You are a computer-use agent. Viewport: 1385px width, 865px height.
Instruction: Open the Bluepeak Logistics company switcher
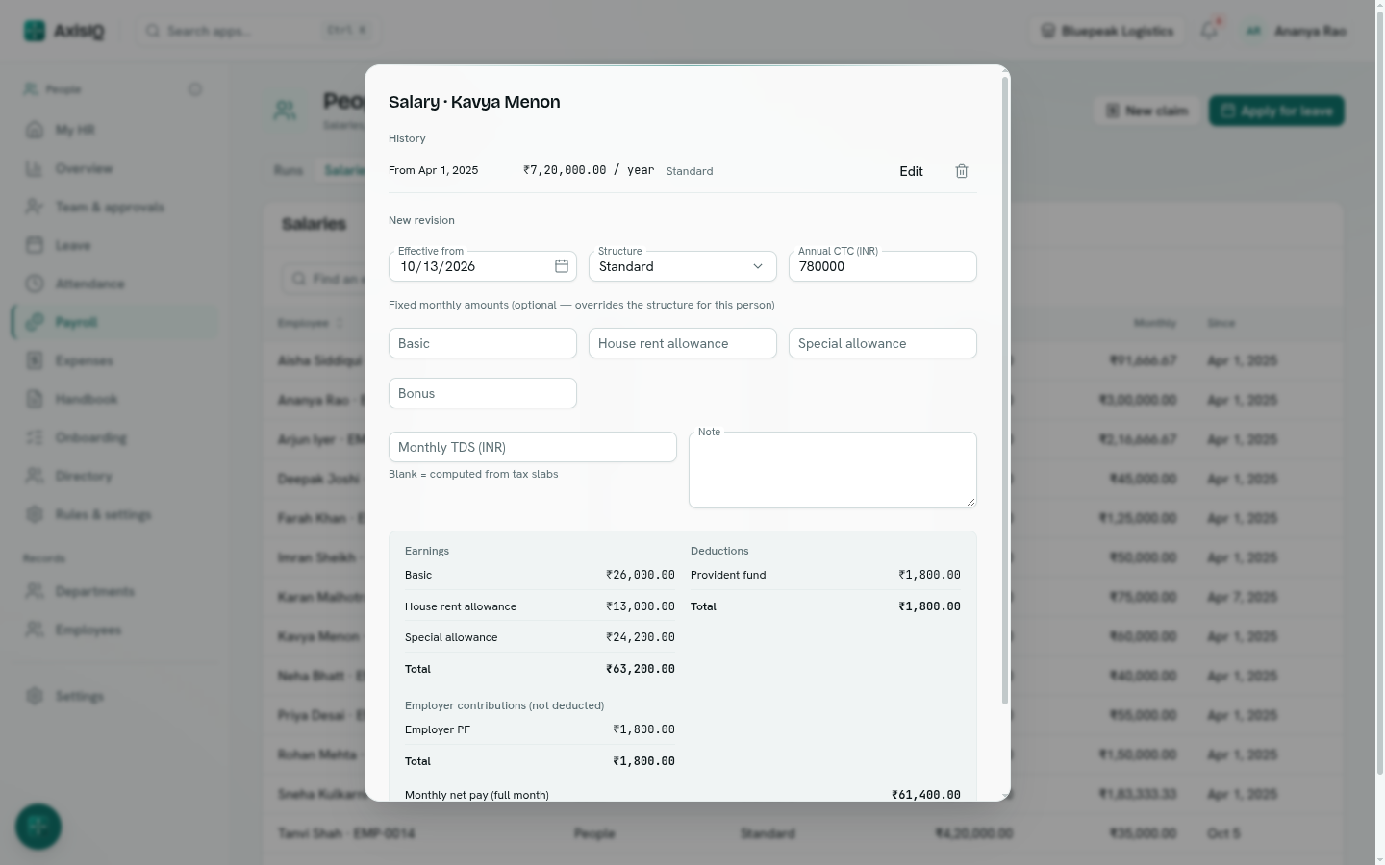pyautogui.click(x=1108, y=31)
